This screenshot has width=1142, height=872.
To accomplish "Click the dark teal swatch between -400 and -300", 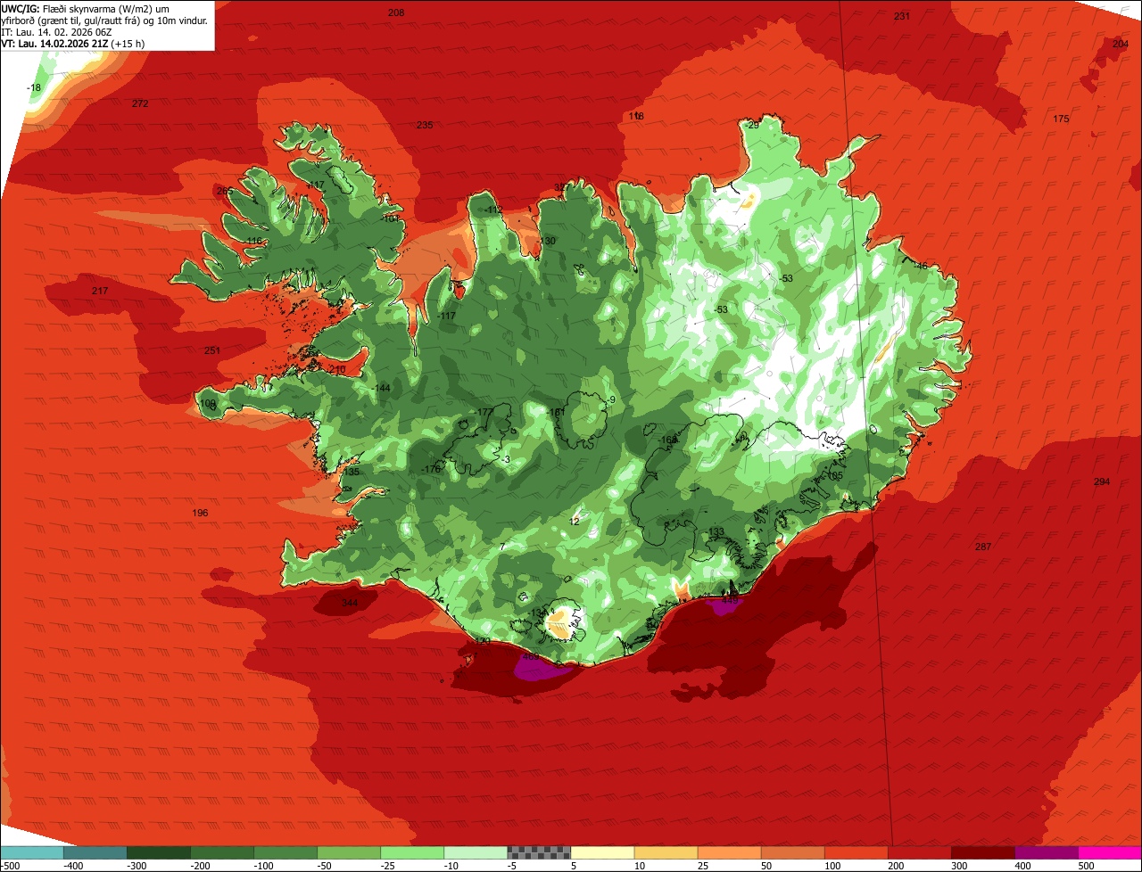I will click(95, 852).
